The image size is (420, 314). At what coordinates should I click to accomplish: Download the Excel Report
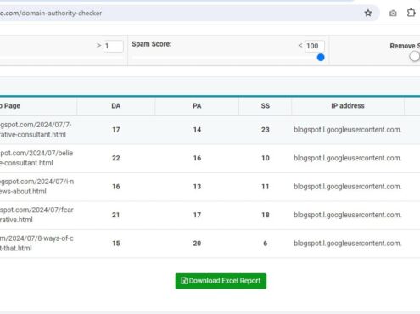[221, 281]
